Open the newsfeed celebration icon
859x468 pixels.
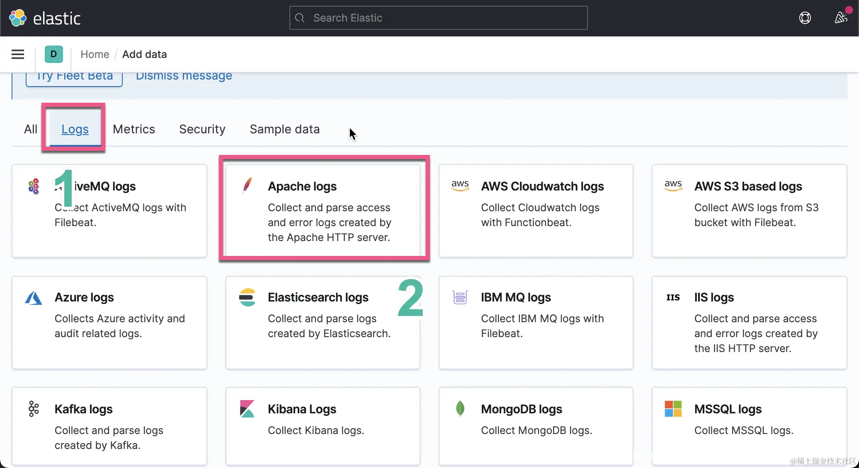(x=841, y=18)
